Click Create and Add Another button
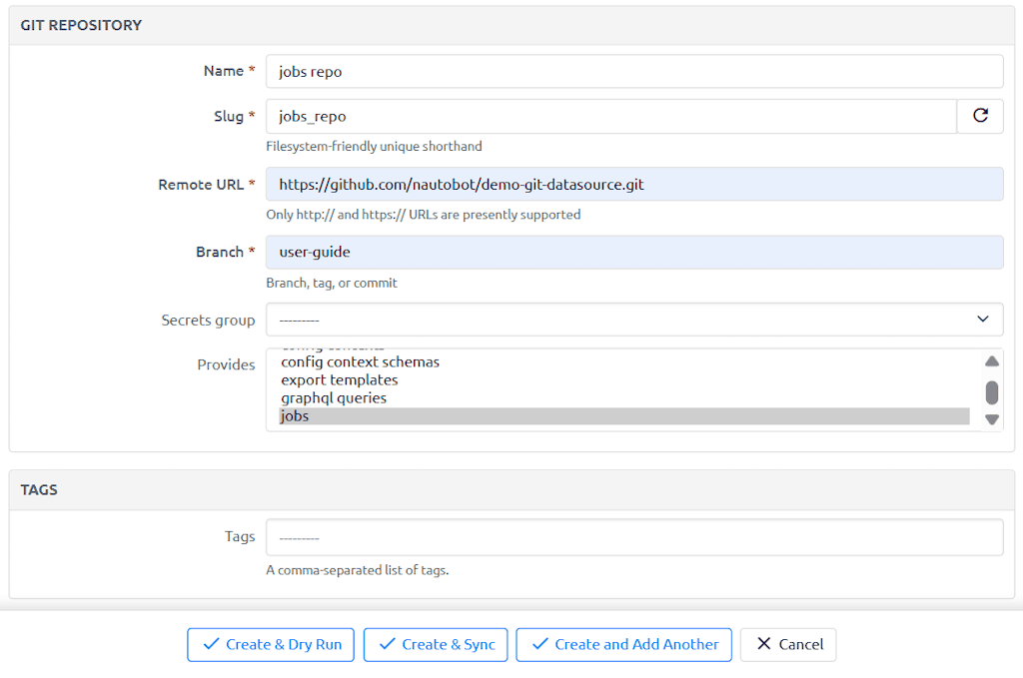This screenshot has height=678, width=1023. coord(624,645)
